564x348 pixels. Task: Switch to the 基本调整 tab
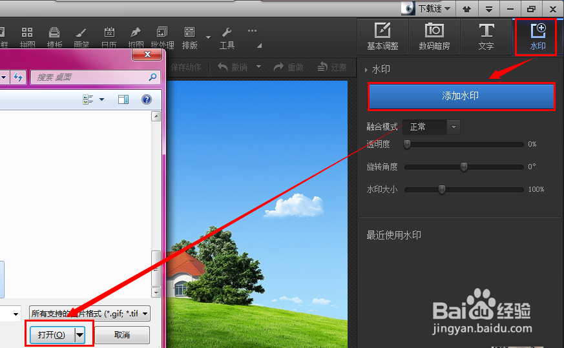pyautogui.click(x=382, y=36)
